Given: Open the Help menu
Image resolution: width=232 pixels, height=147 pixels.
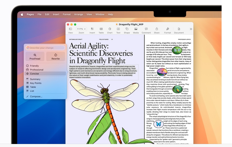Looking at the screenshot, I should tap(110, 15).
